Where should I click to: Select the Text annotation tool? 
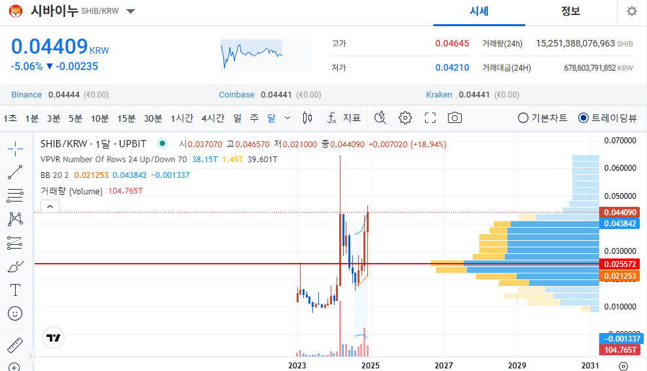coord(15,291)
